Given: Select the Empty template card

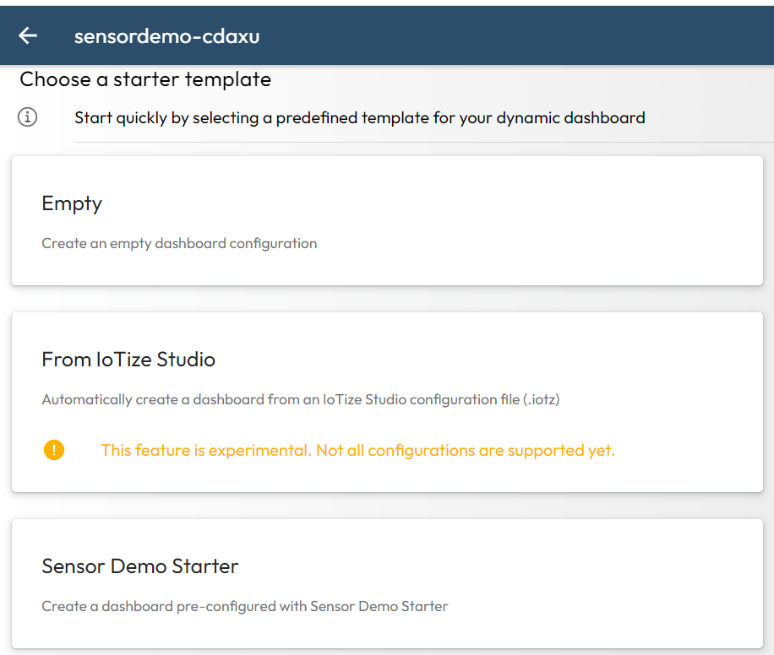Looking at the screenshot, I should pyautogui.click(x=387, y=219).
